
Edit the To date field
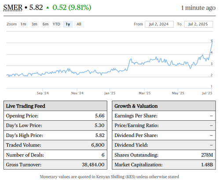point(198,24)
